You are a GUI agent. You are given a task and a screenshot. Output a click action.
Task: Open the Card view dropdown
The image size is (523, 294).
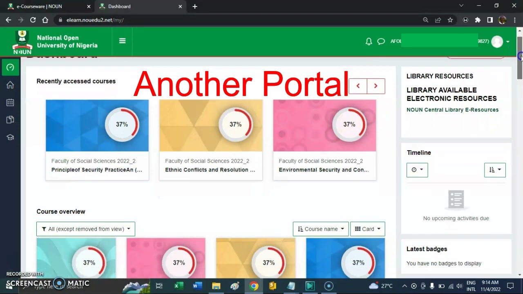coord(368,229)
